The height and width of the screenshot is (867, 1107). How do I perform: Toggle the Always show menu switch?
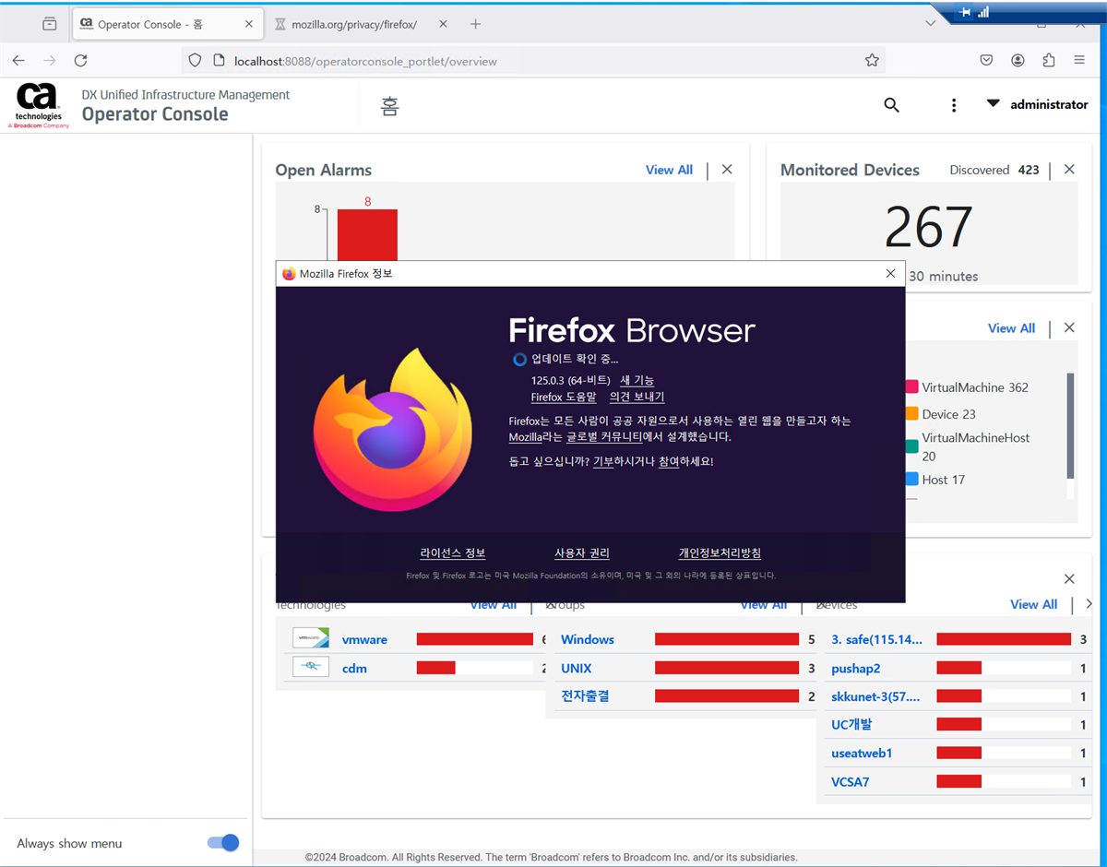tap(222, 842)
